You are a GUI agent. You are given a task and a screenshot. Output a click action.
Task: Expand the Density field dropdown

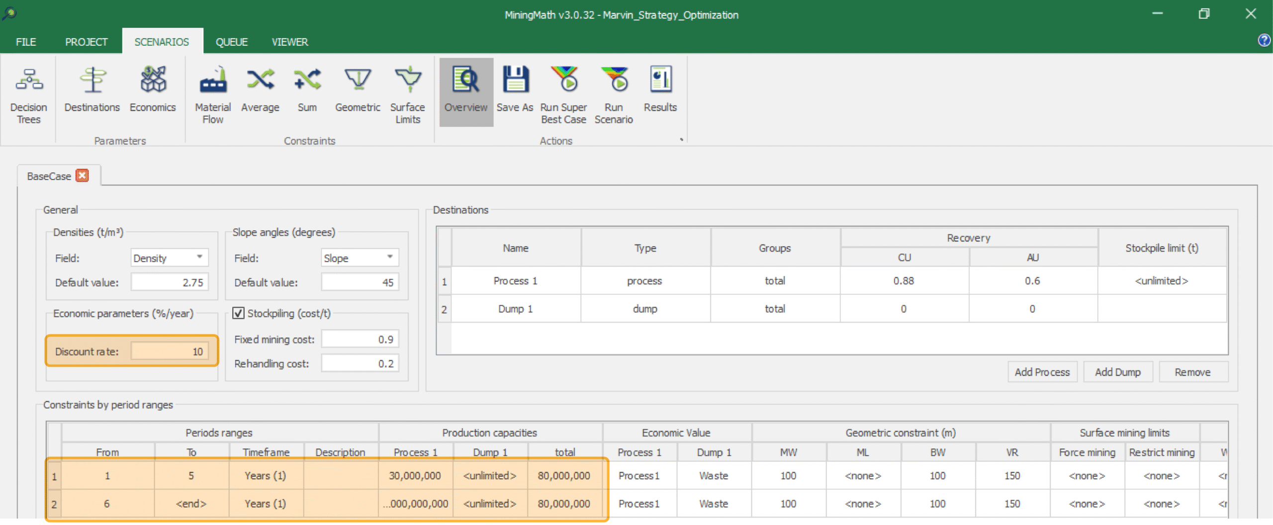(x=199, y=258)
